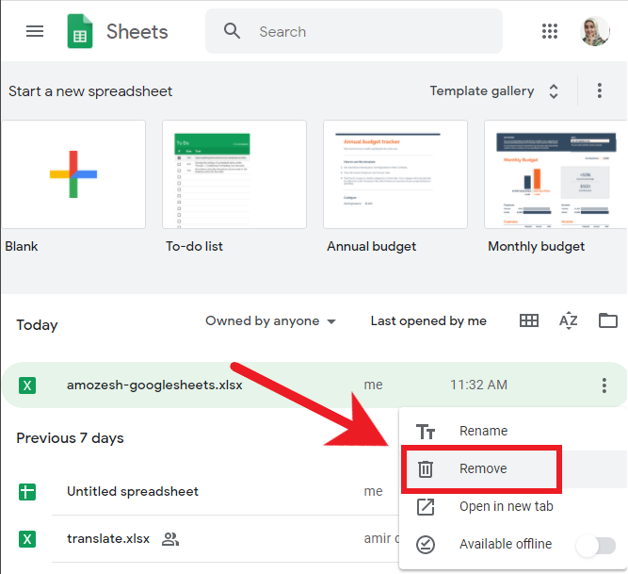Open the file picker folder icon

607,320
